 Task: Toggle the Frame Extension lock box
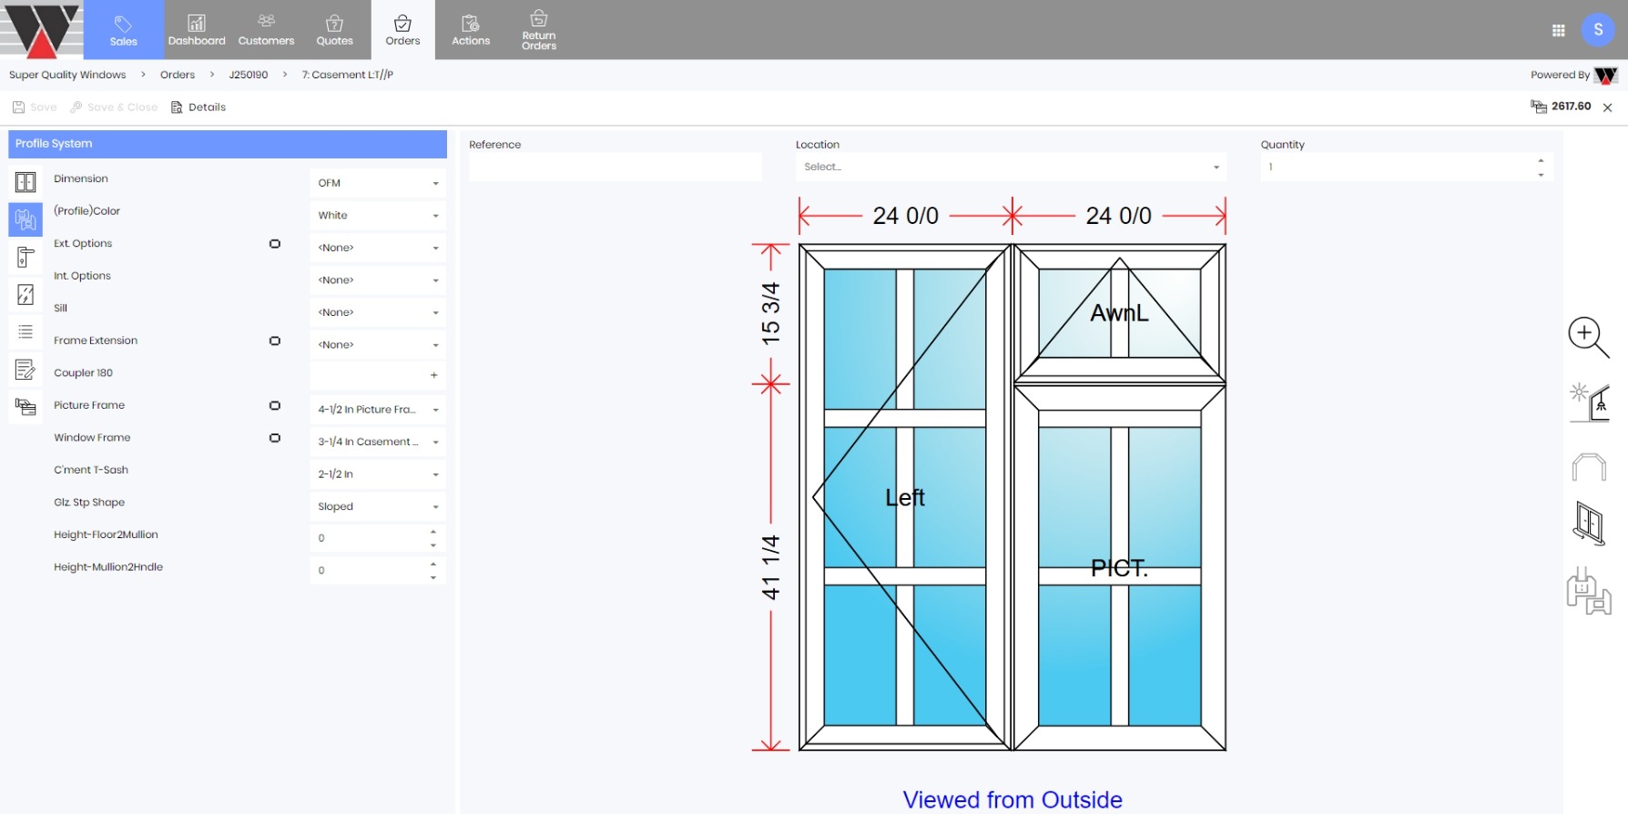pos(275,341)
